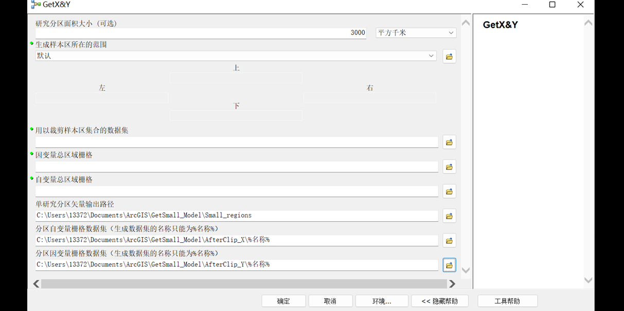Viewport: 624px width, 311px height.
Task: Browse for 因变量总区域栅格 raster file
Action: click(x=449, y=167)
